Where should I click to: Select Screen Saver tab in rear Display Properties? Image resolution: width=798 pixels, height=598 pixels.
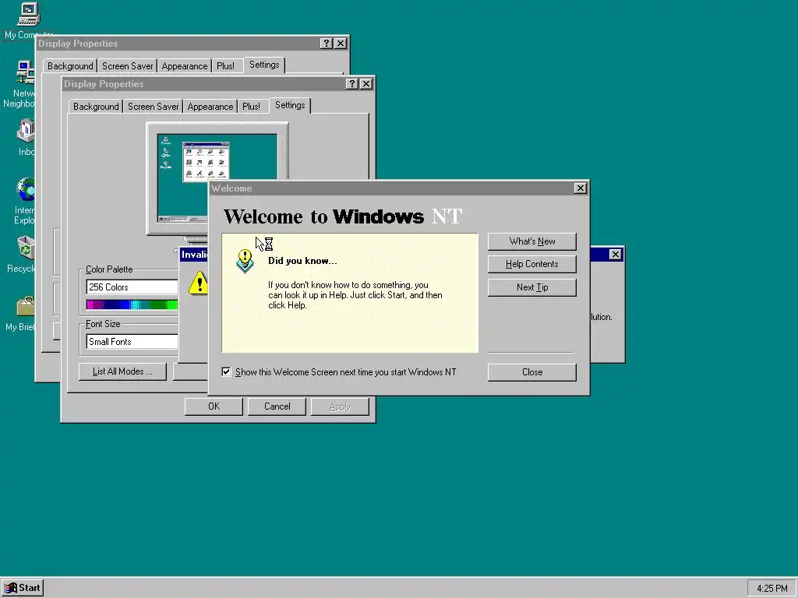[127, 66]
